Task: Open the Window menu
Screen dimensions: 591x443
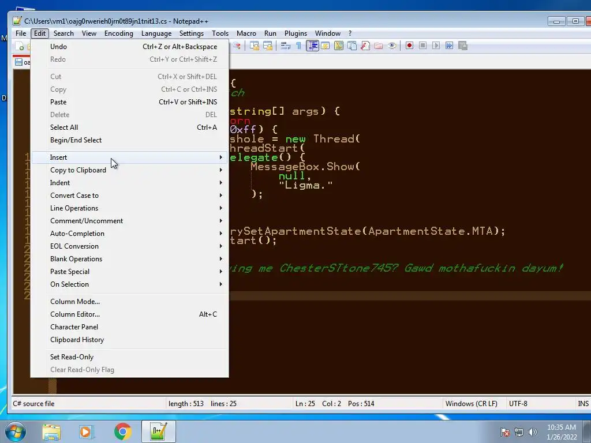Action: tap(328, 33)
